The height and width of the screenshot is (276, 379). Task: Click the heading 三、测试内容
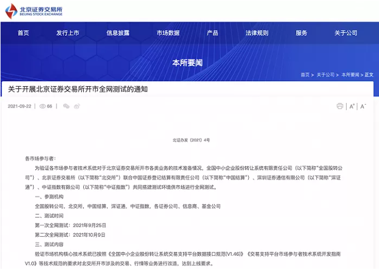click(49, 244)
